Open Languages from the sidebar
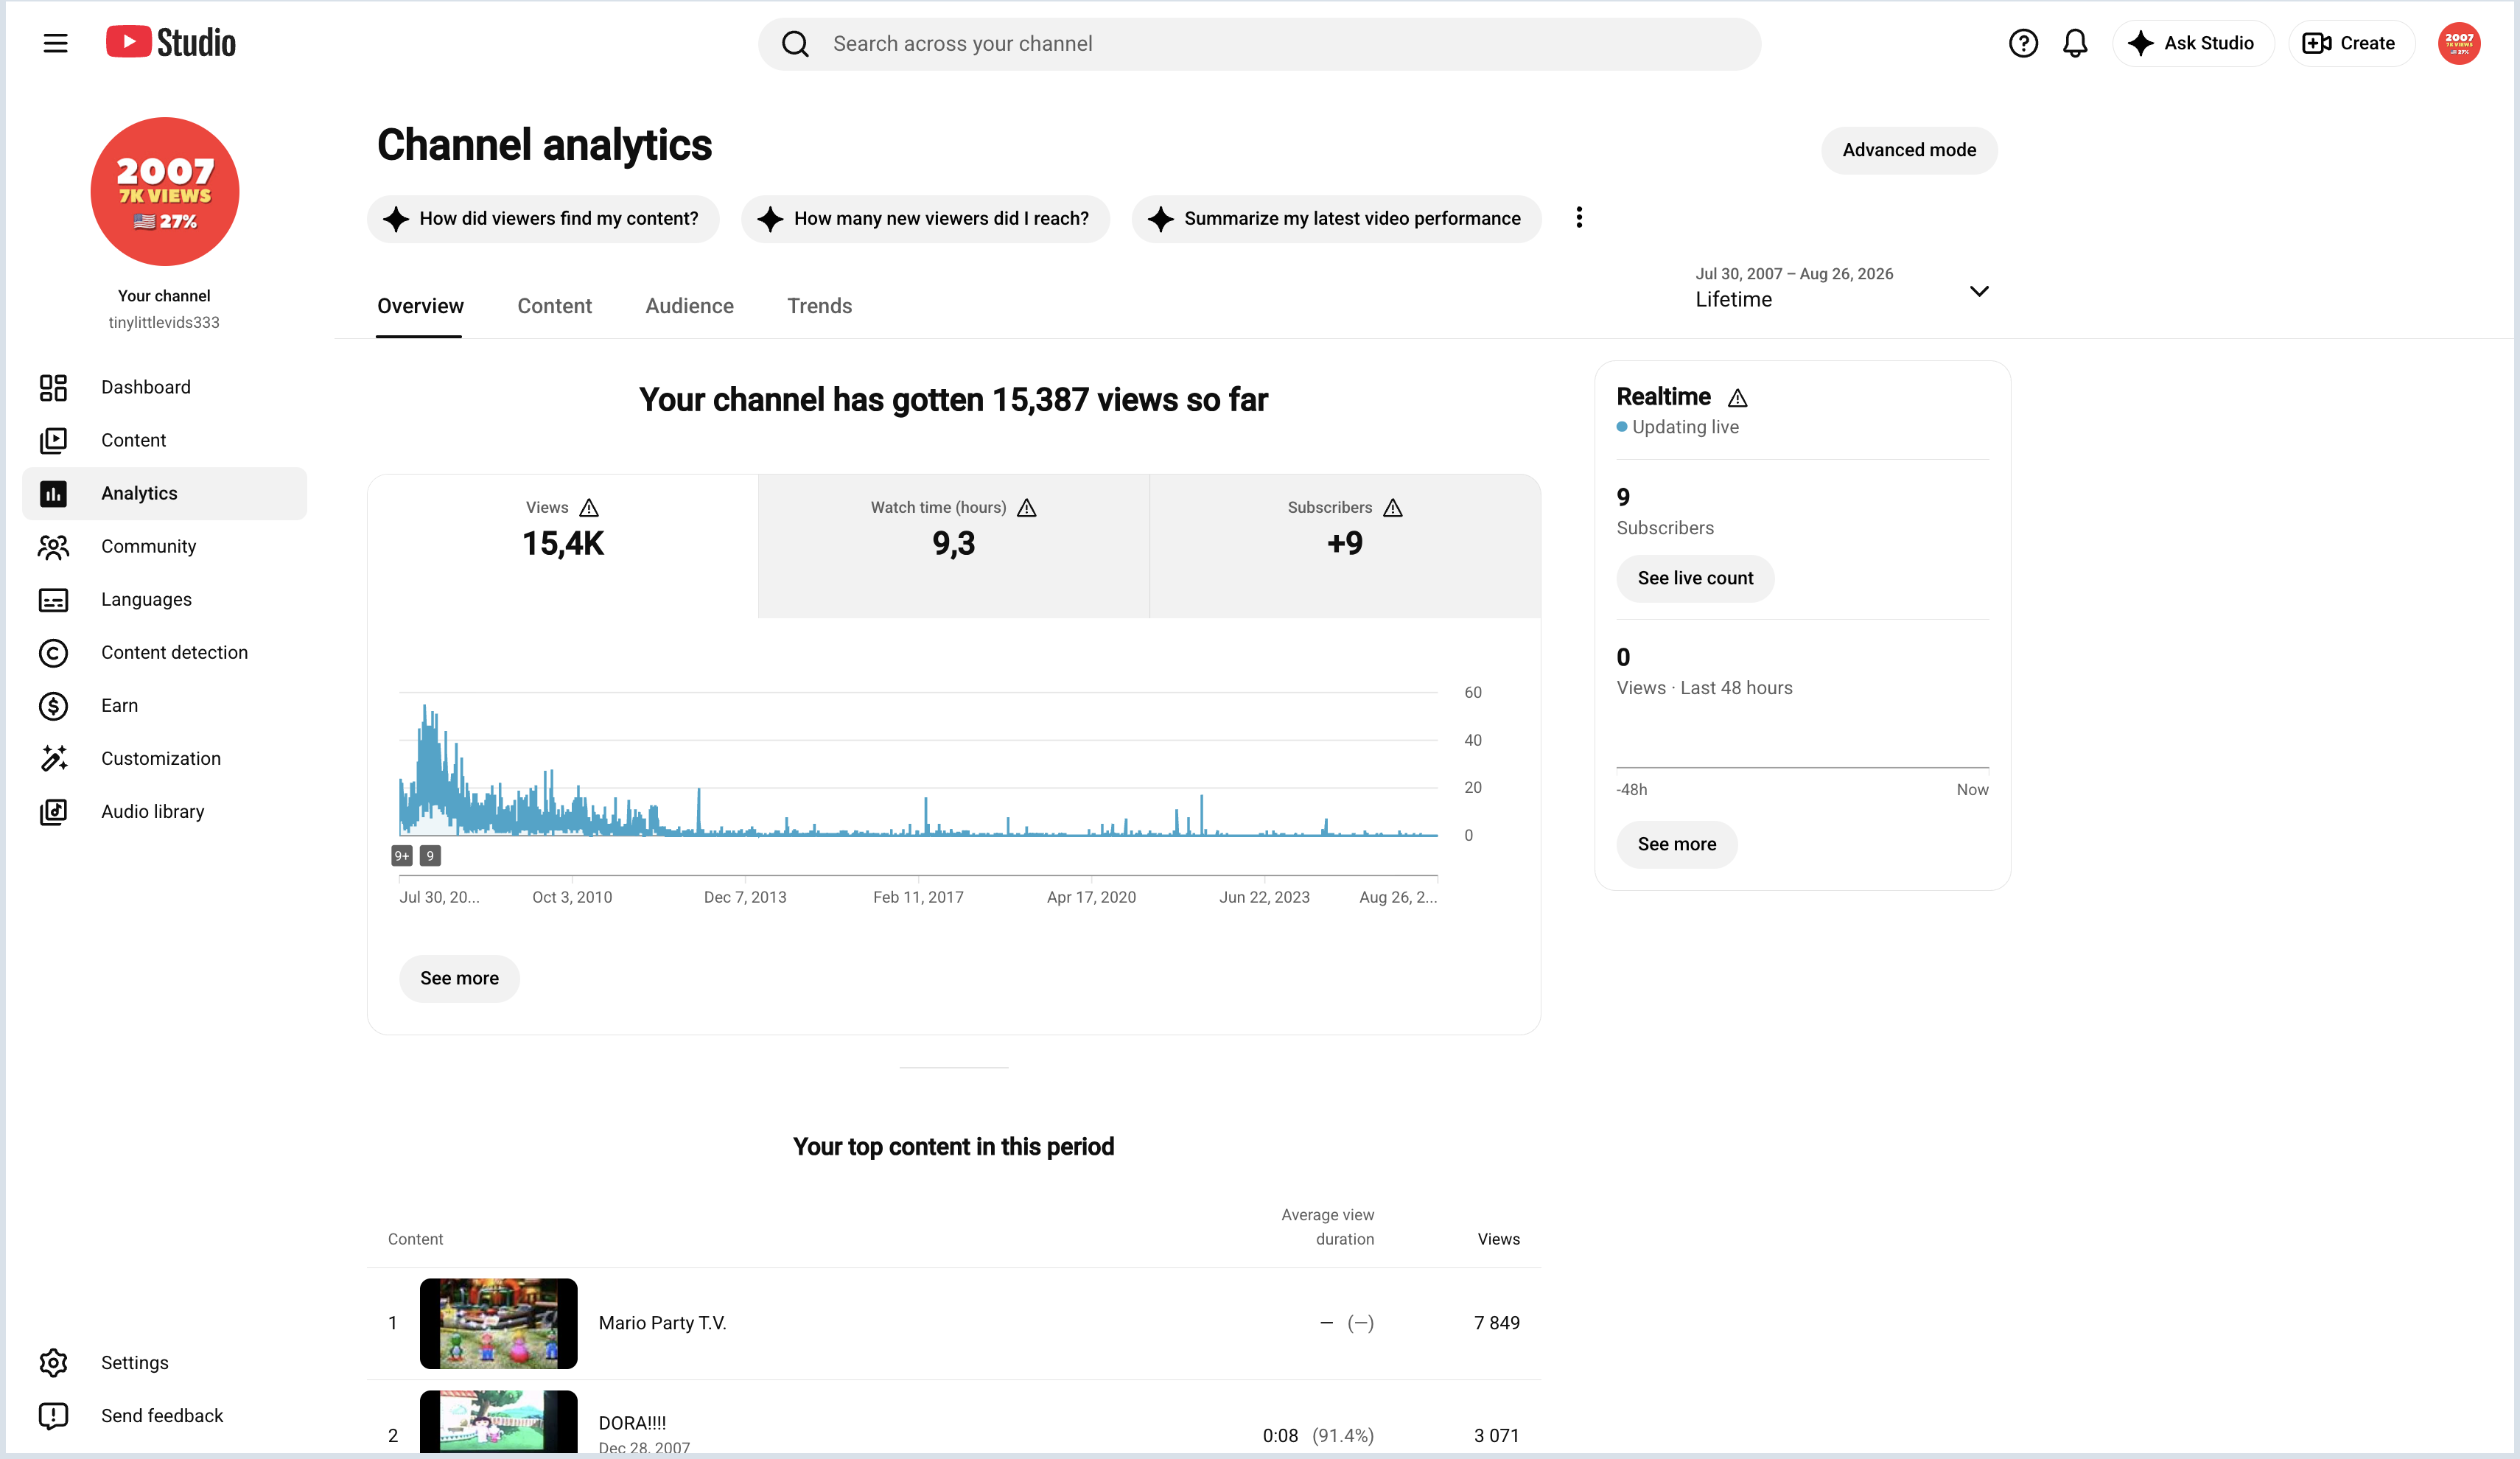Viewport: 2520px width, 1459px height. (165, 599)
